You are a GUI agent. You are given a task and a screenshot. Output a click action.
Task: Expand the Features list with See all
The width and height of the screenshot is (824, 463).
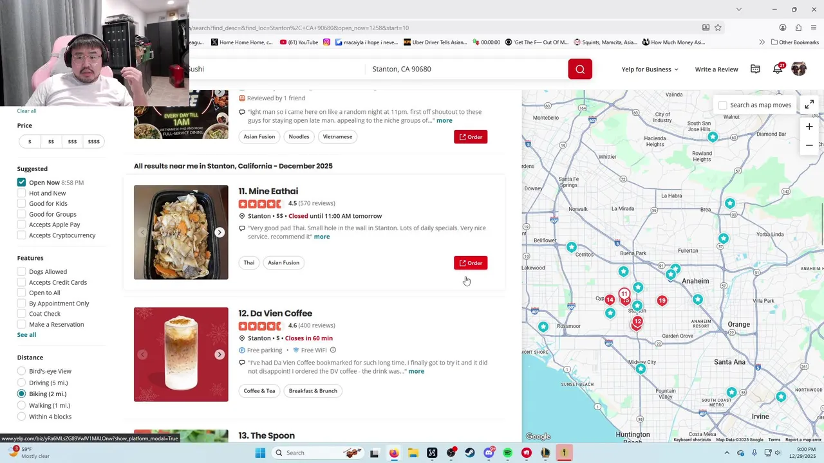tap(26, 334)
